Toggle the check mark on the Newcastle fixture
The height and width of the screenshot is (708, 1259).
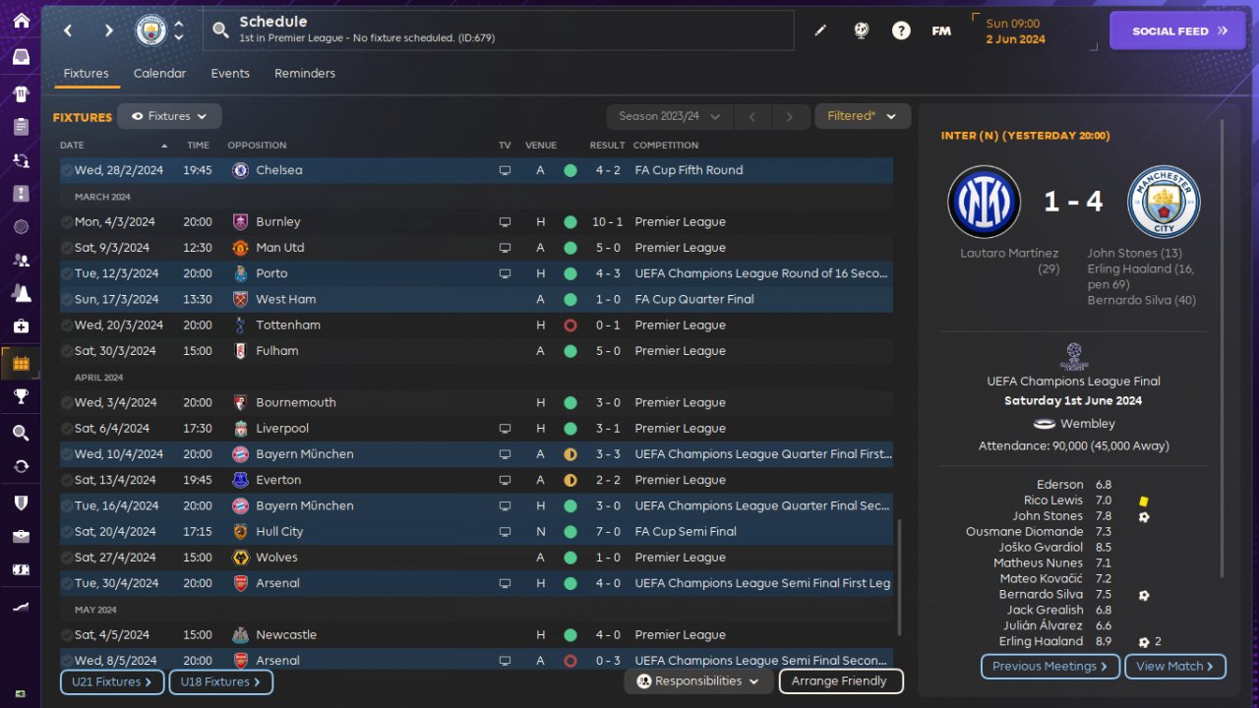[x=67, y=635]
